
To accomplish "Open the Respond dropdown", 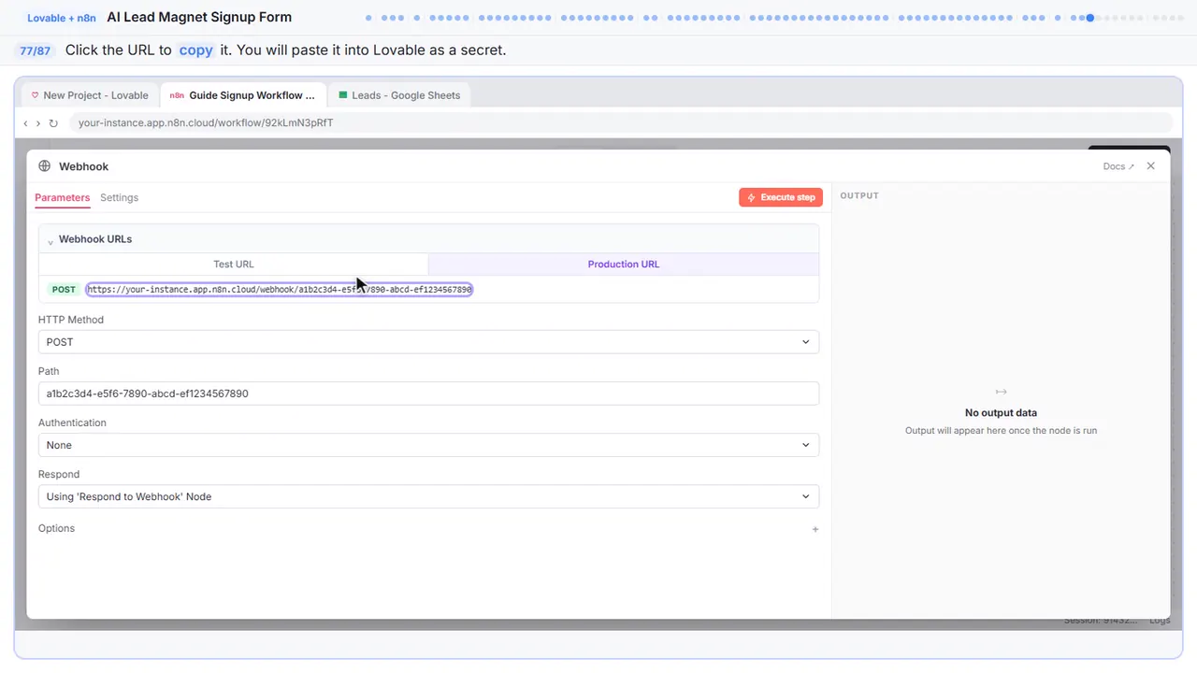I will pyautogui.click(x=428, y=496).
